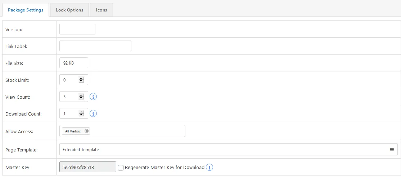Increase the Download Count value
The width and height of the screenshot is (401, 178).
(x=81, y=112)
